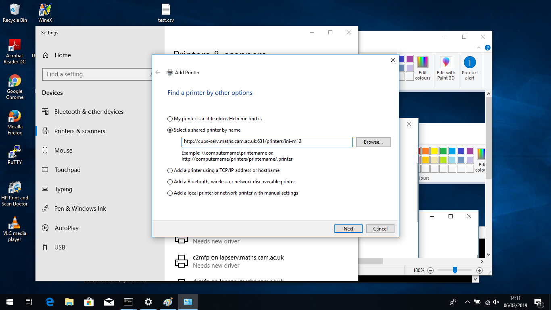
Task: Show hidden system tray icons chevron
Action: [467, 302]
